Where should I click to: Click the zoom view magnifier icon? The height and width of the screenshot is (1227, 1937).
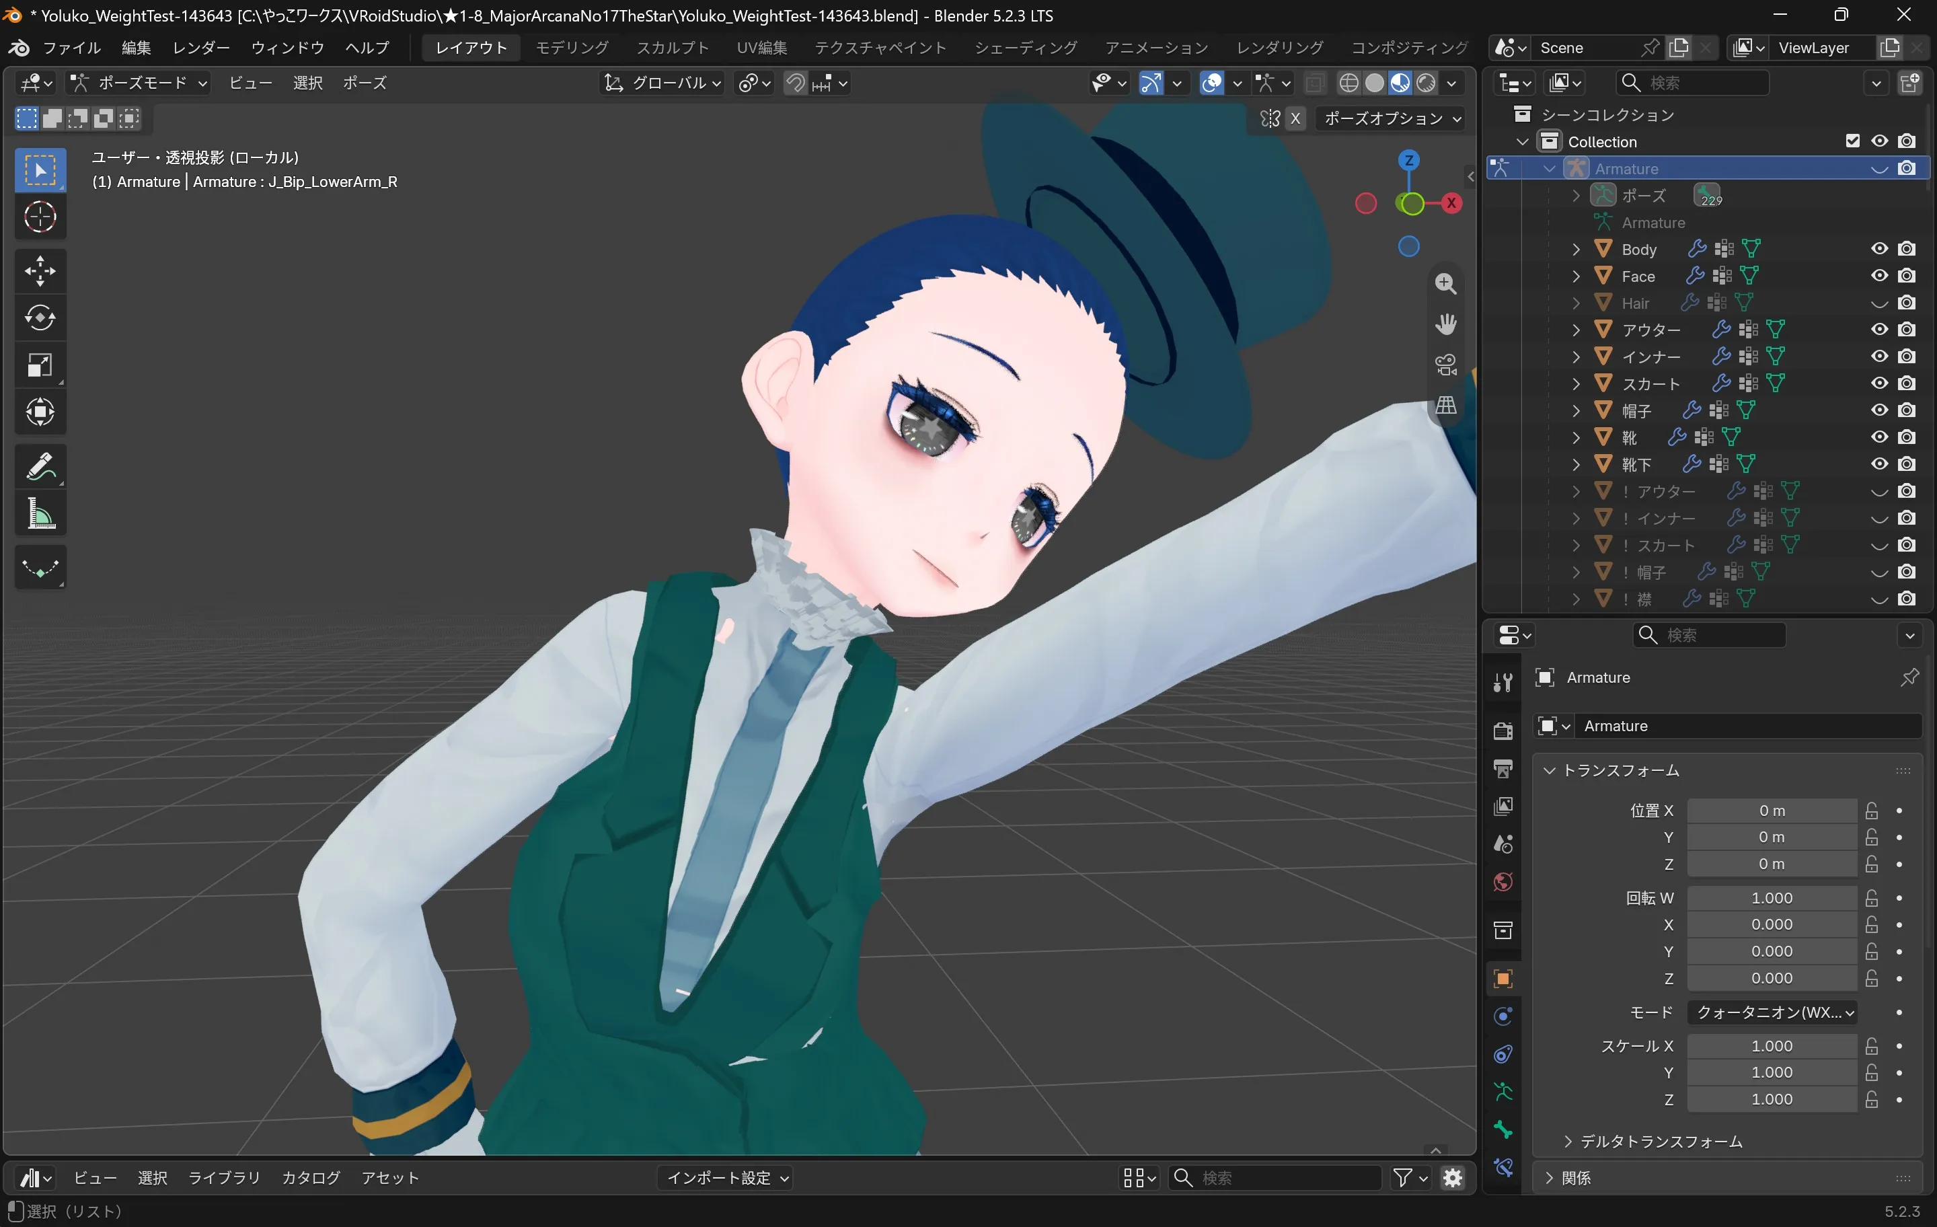1445,283
